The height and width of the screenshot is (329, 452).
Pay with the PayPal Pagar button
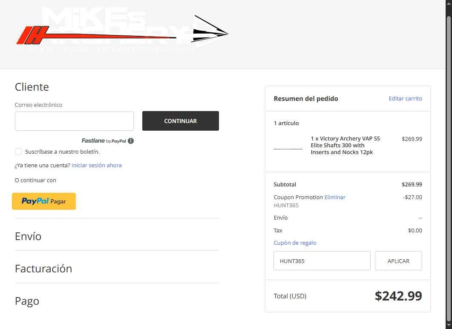(x=44, y=201)
